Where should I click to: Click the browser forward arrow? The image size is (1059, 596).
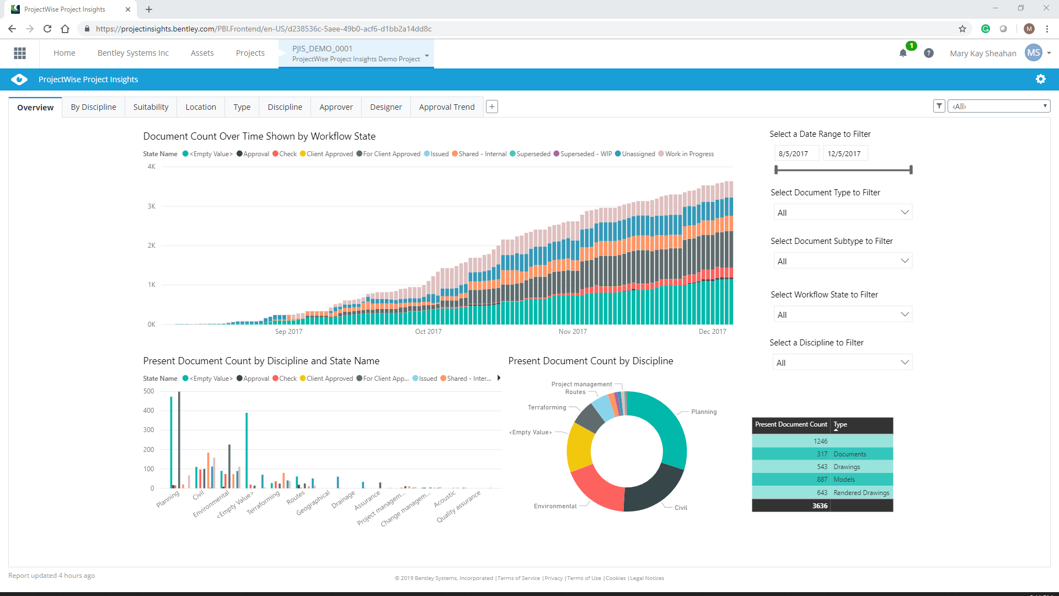click(30, 29)
